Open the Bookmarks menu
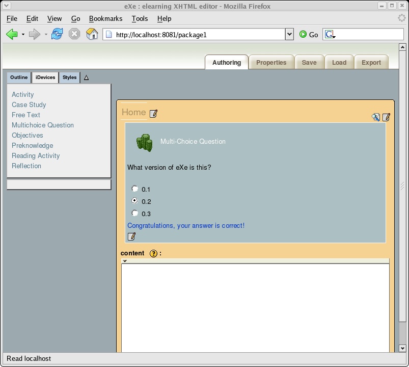Image resolution: width=409 pixels, height=367 pixels. pos(105,18)
